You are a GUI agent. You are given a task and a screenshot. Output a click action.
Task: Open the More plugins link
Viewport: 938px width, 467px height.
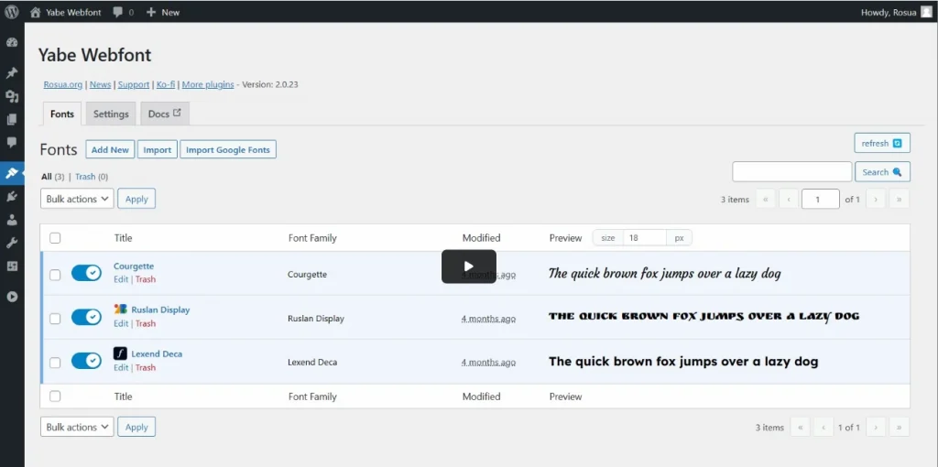coord(208,84)
